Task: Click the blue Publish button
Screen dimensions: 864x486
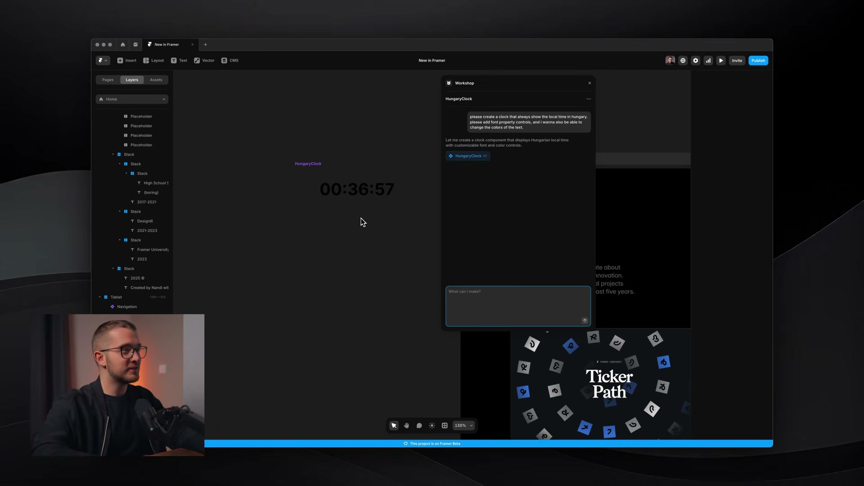Action: (x=758, y=60)
